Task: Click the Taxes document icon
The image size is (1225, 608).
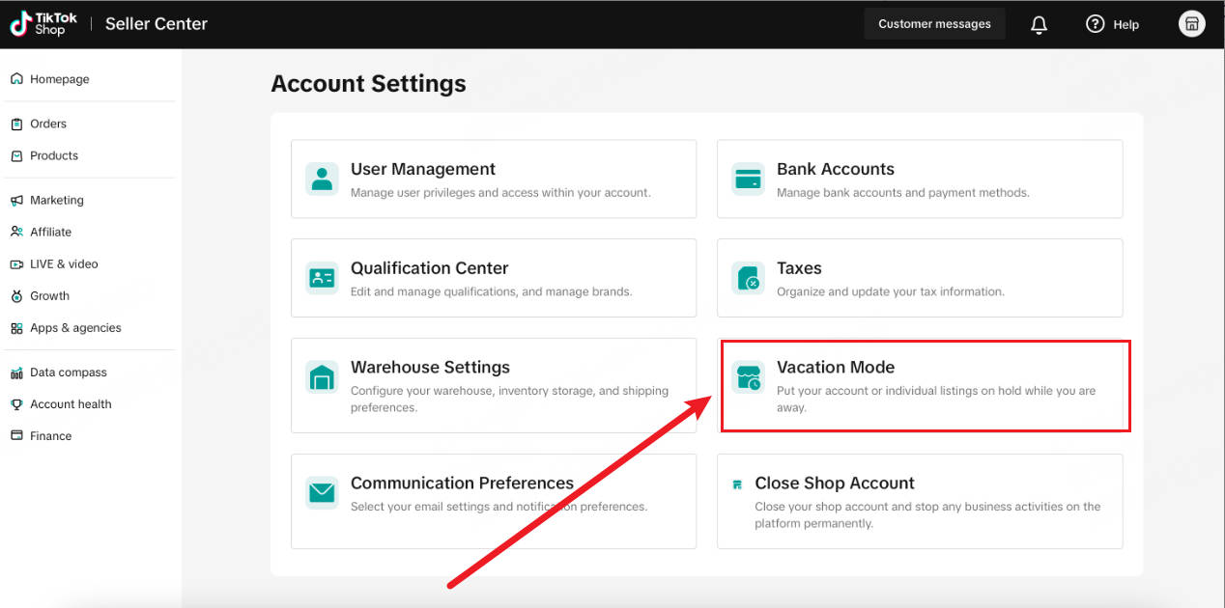Action: tap(748, 278)
